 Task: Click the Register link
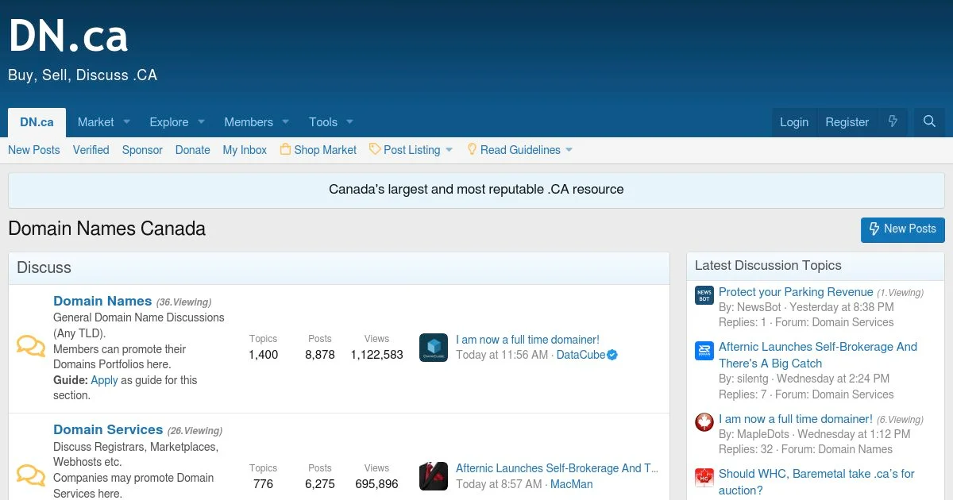coord(847,122)
